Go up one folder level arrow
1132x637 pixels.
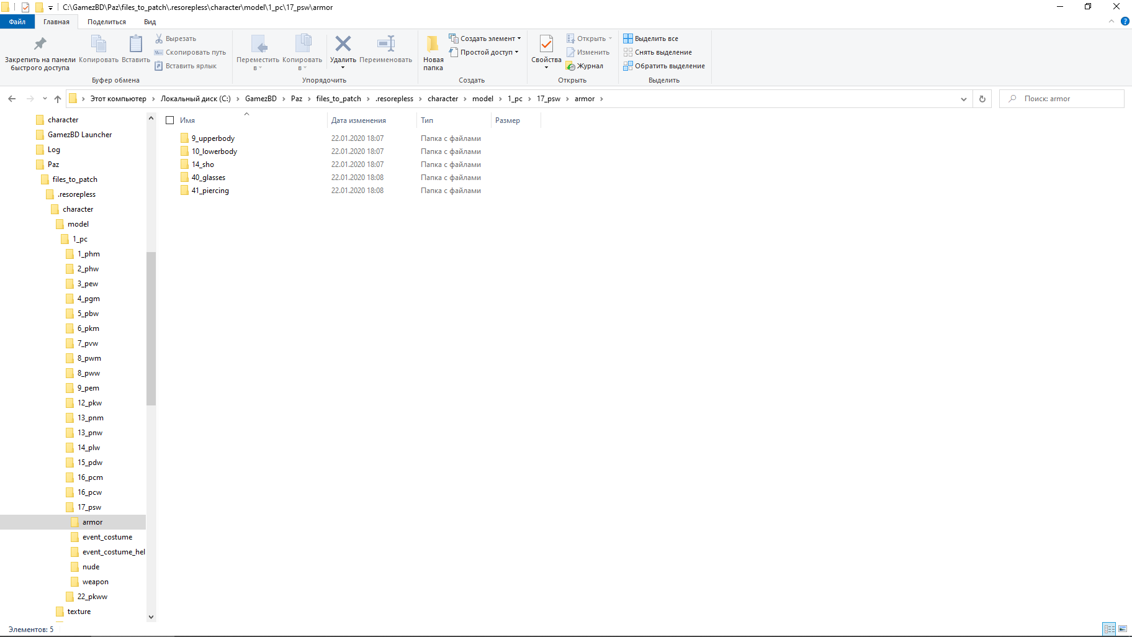(x=58, y=99)
